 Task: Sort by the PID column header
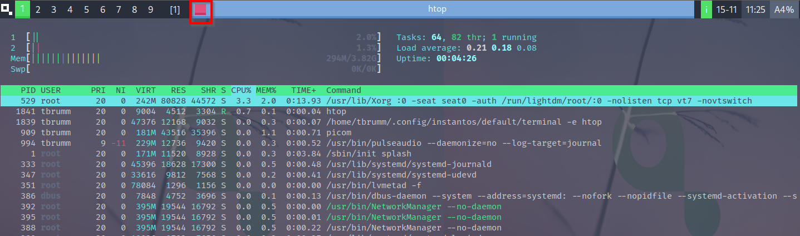coord(28,90)
